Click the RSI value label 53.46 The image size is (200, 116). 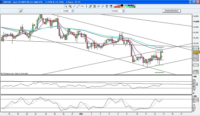click(x=196, y=84)
